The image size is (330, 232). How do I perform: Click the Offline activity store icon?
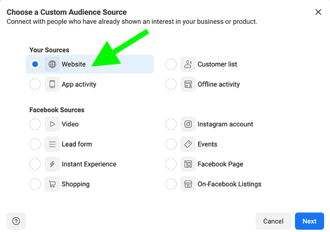click(x=188, y=84)
